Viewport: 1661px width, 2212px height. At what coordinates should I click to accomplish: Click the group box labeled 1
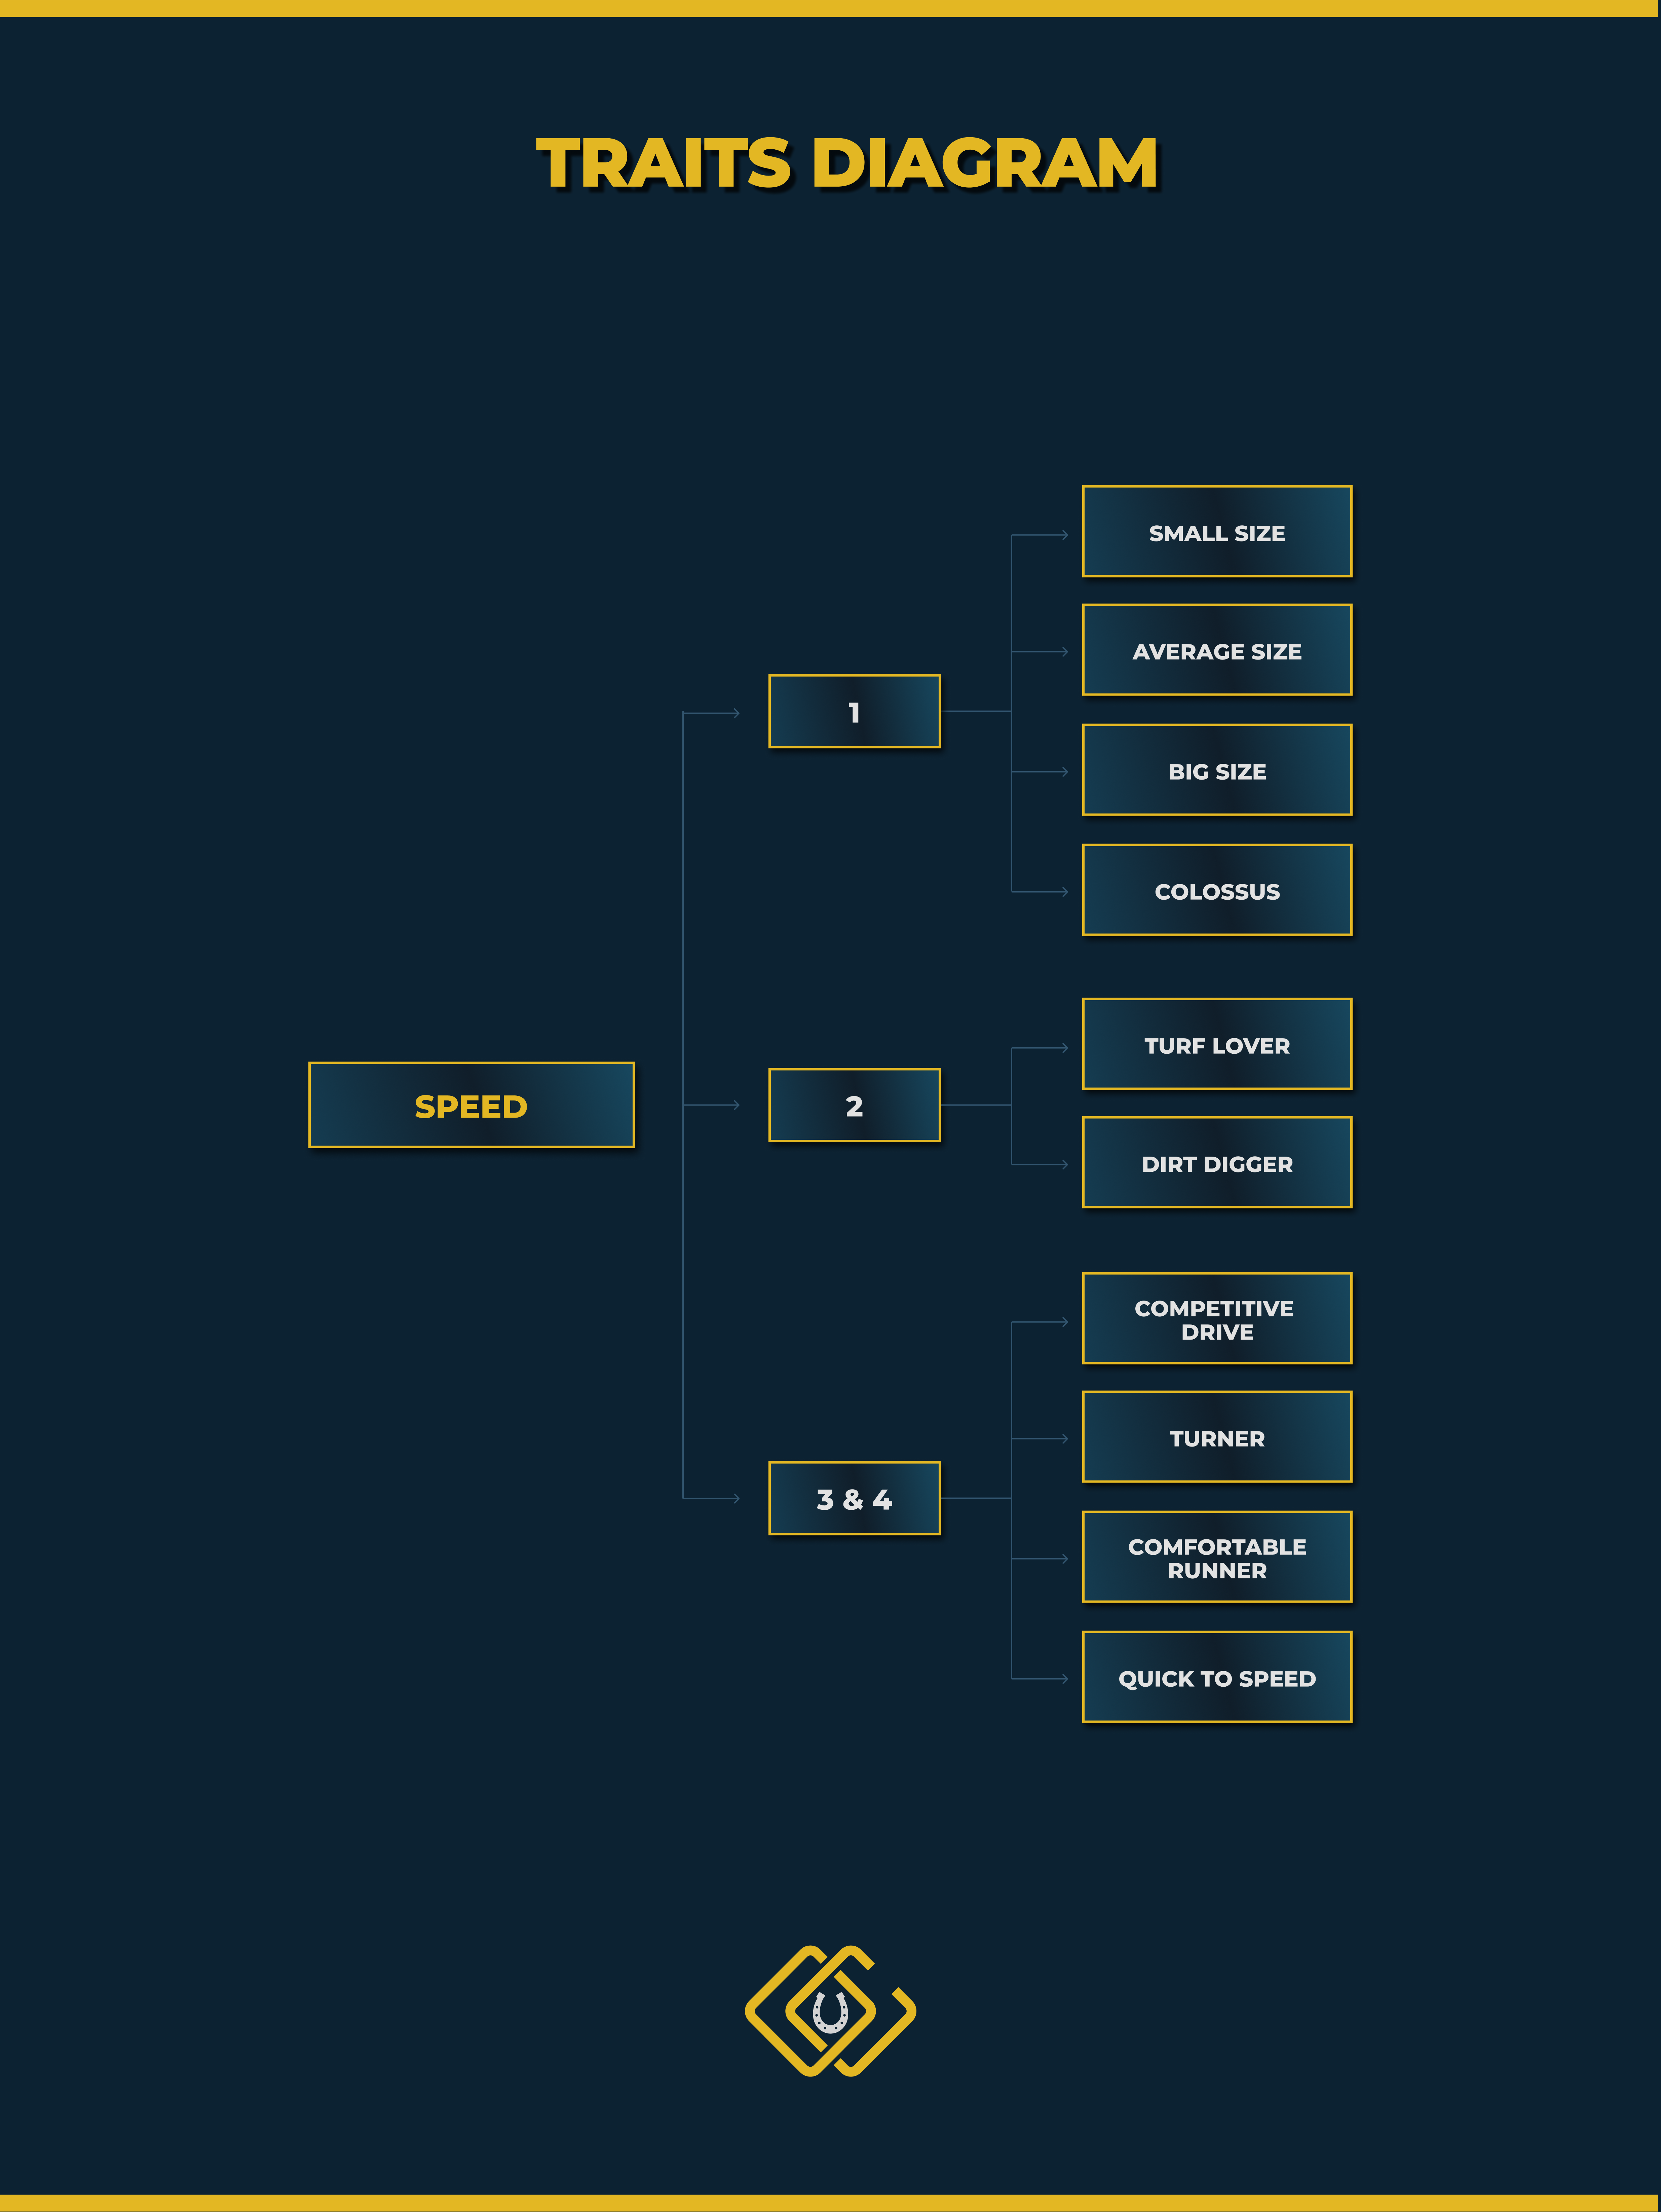[854, 712]
